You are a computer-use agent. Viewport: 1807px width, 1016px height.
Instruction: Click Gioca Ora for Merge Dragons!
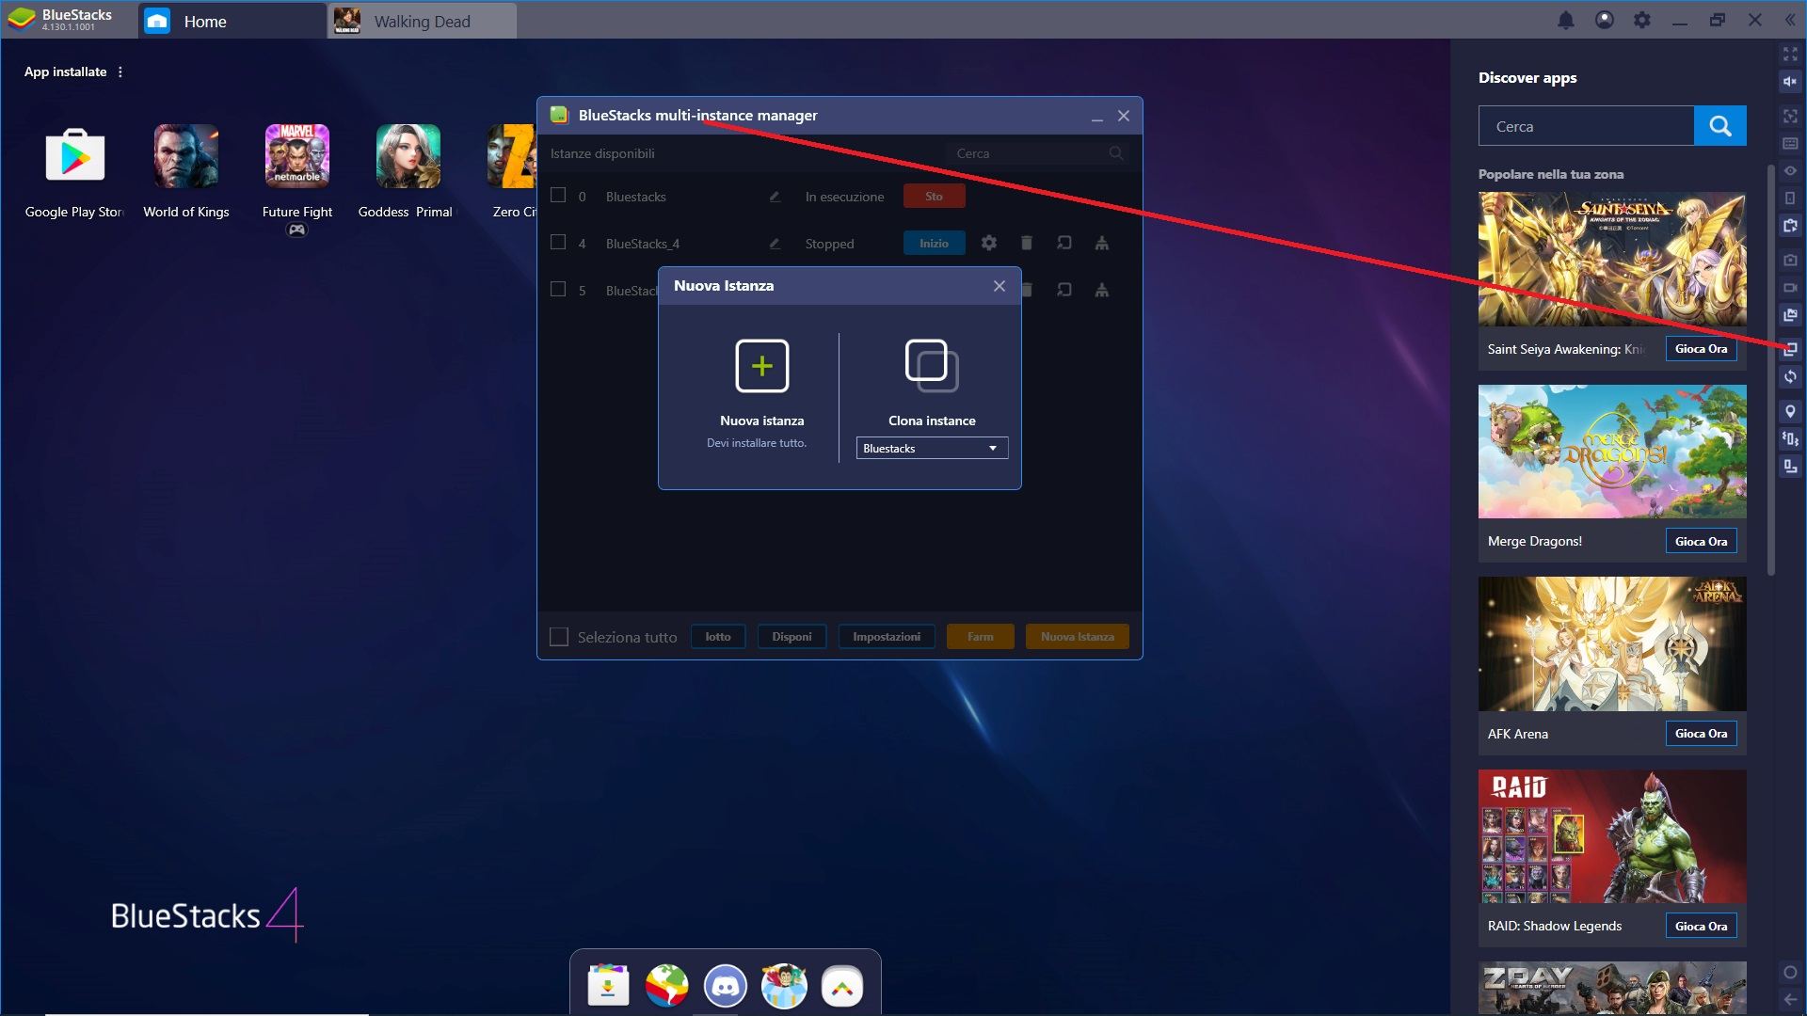(1701, 542)
